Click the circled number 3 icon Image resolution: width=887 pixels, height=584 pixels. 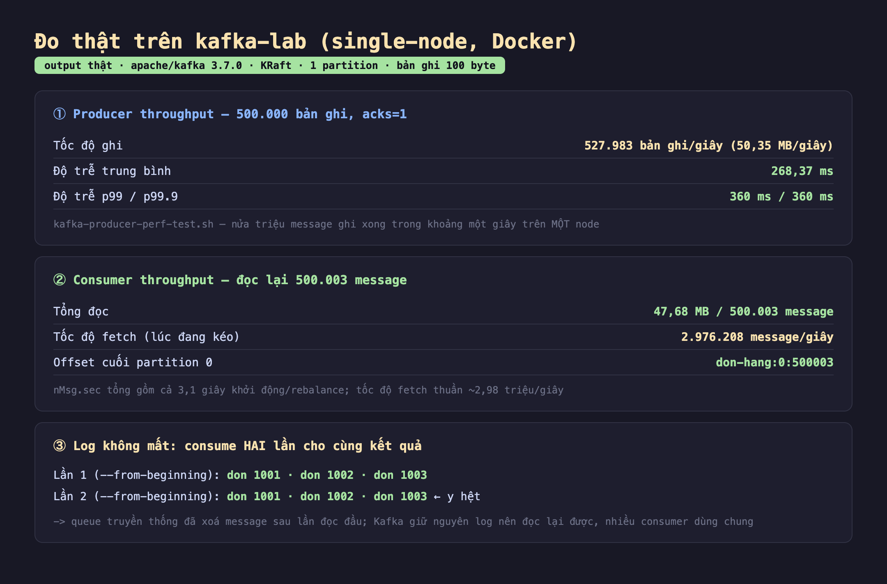click(60, 446)
